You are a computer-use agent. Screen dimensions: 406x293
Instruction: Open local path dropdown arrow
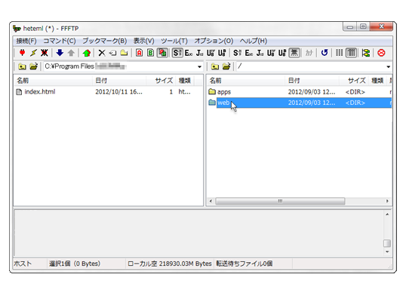click(199, 66)
